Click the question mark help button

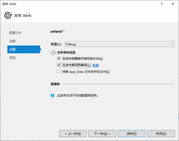(x=162, y=4)
